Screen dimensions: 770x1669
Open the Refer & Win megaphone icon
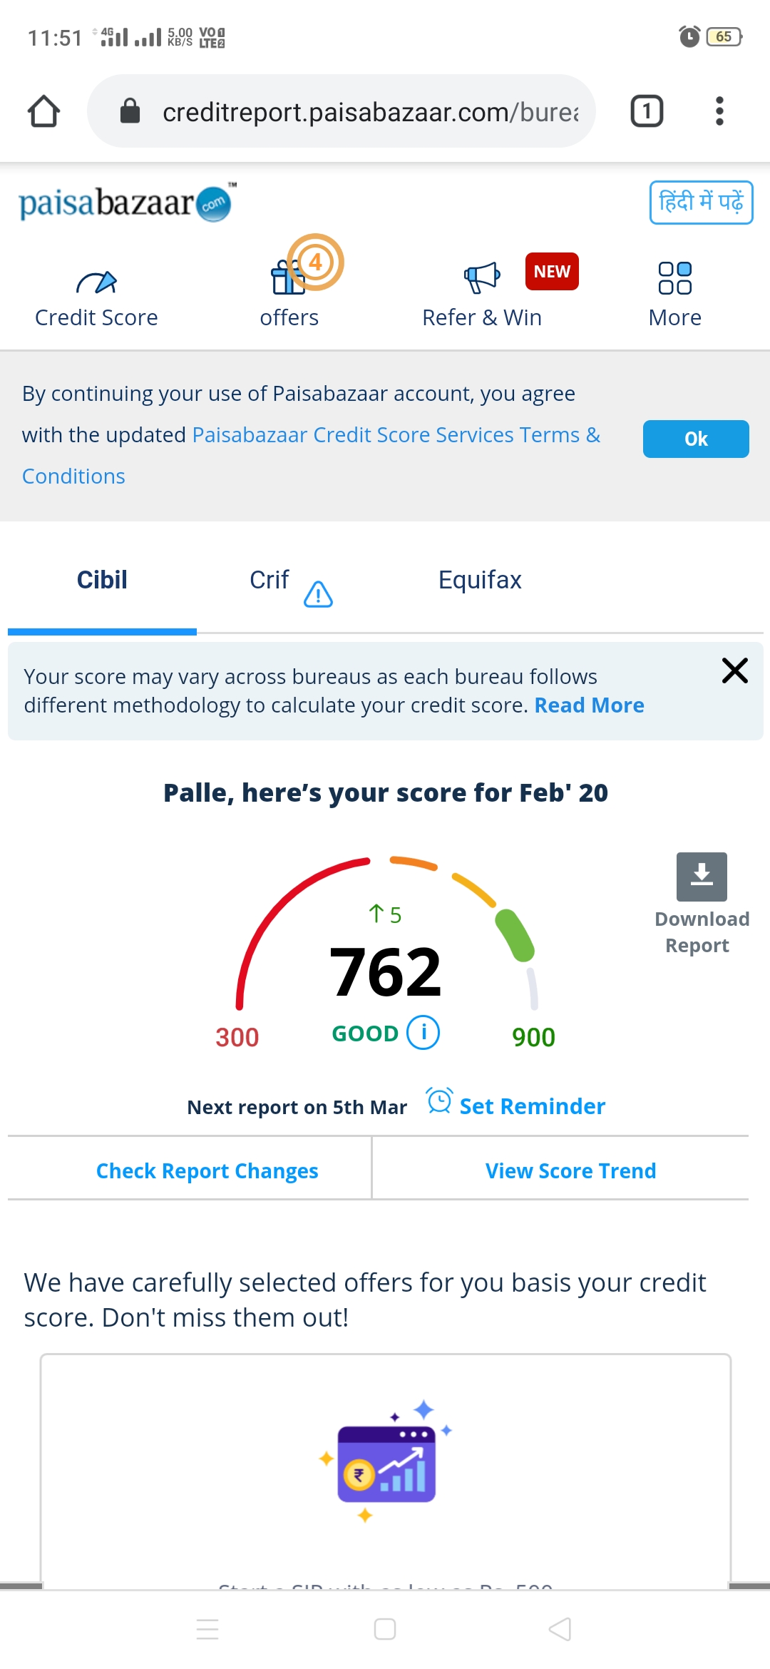point(482,277)
